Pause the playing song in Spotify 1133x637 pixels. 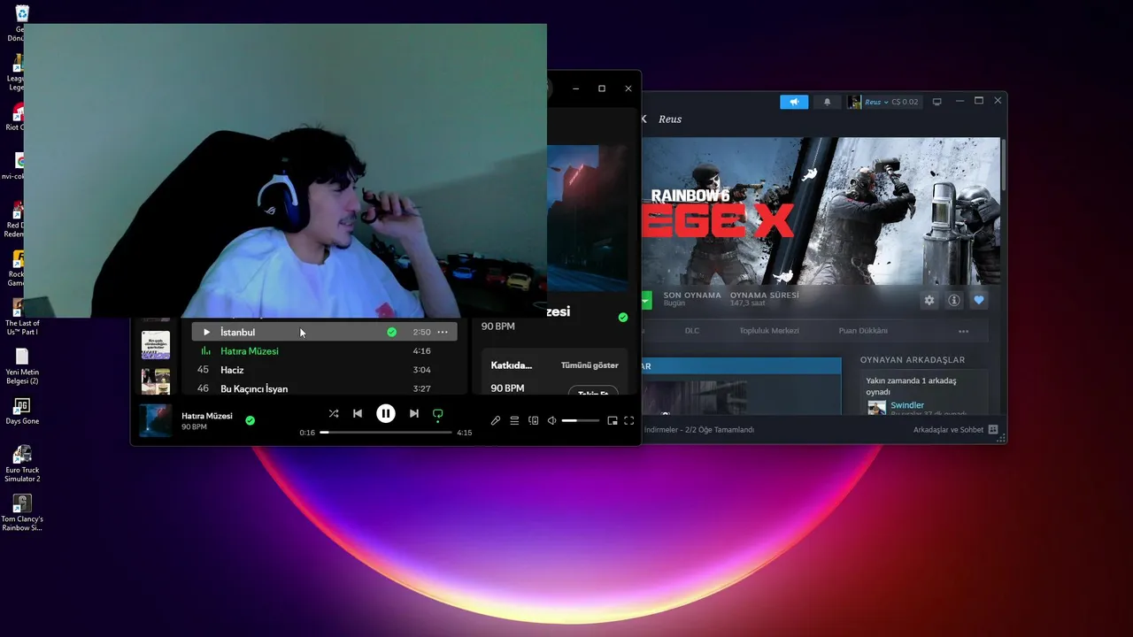(x=386, y=413)
